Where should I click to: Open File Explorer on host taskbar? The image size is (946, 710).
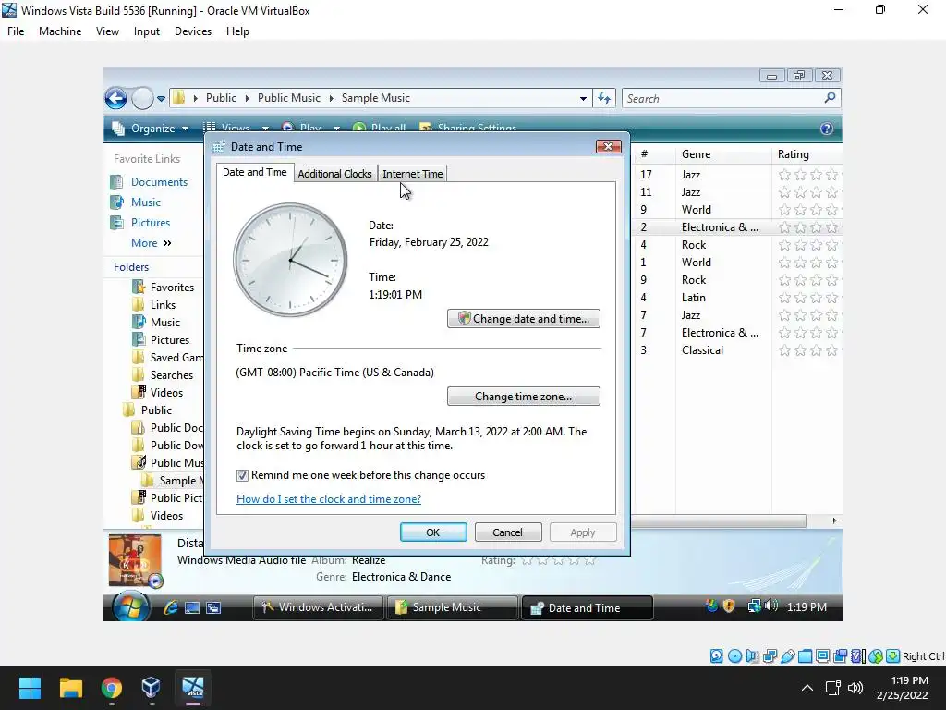70,688
